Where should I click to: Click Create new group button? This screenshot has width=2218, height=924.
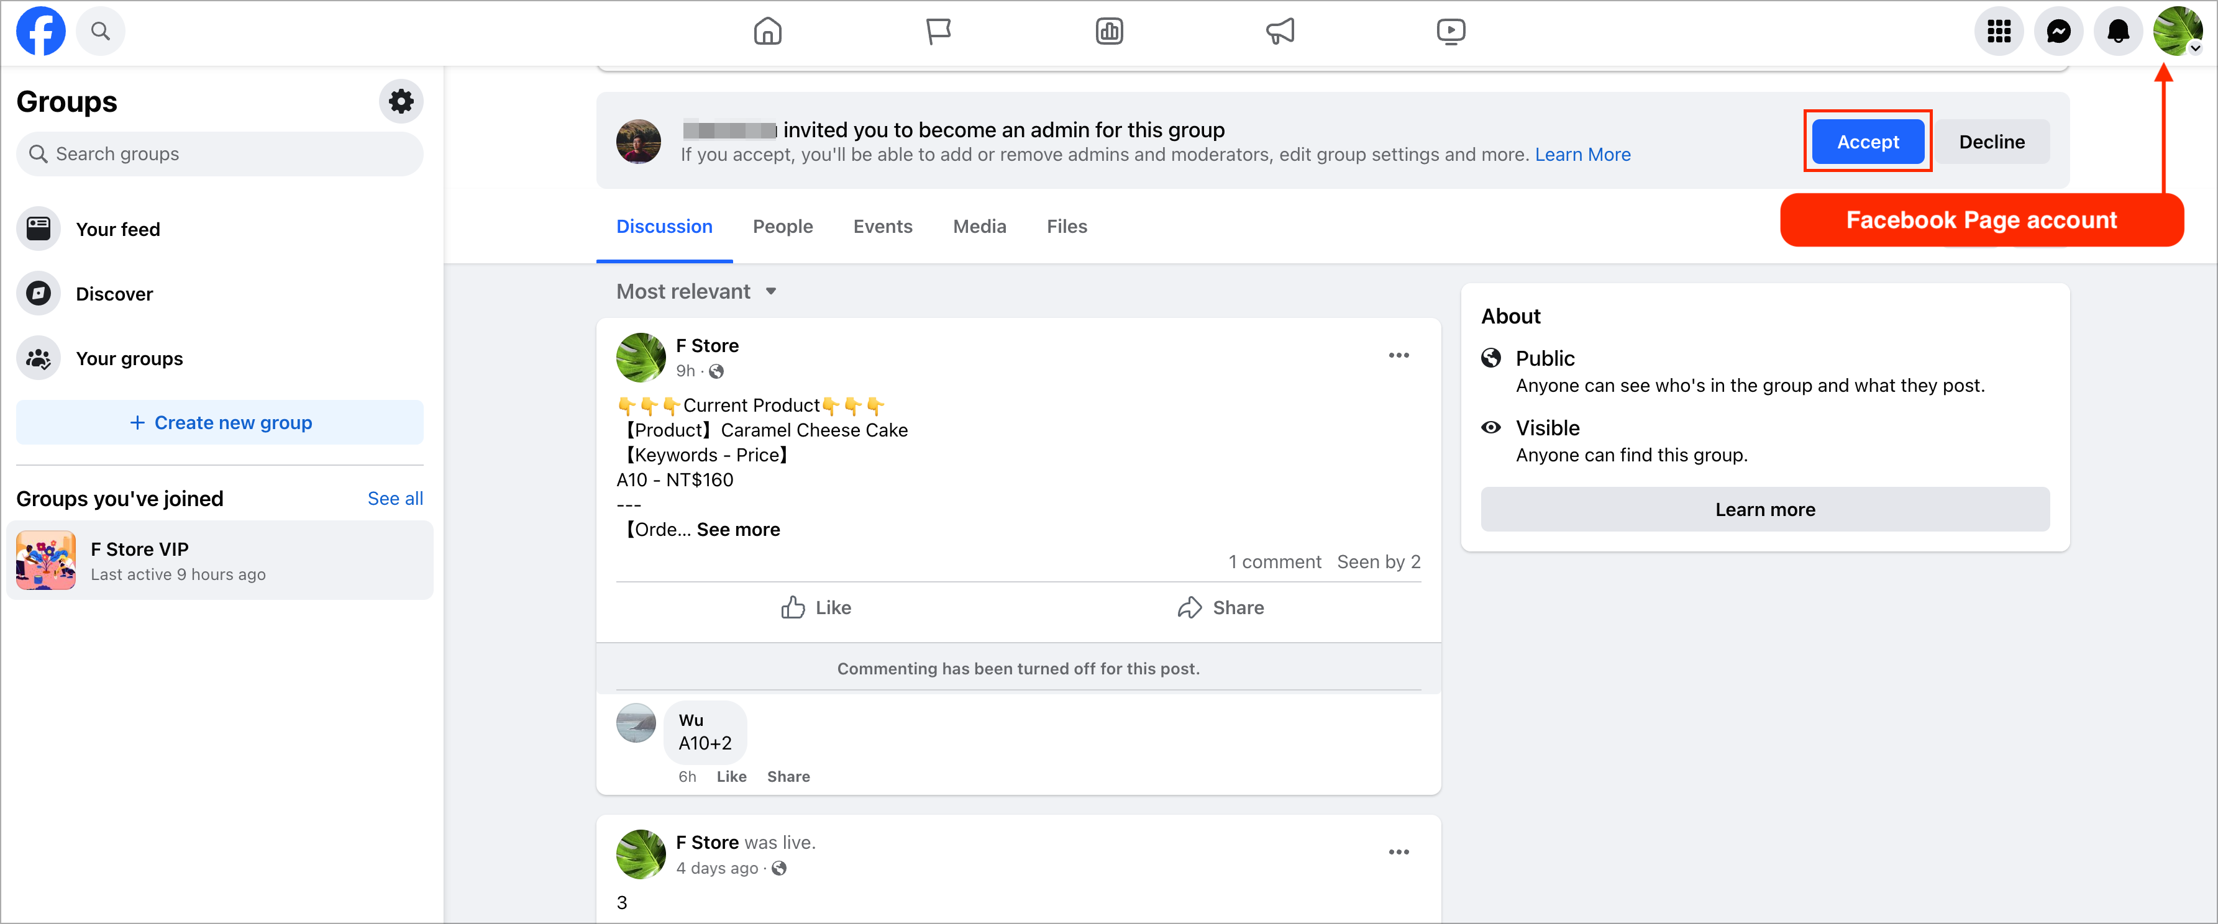click(x=219, y=422)
